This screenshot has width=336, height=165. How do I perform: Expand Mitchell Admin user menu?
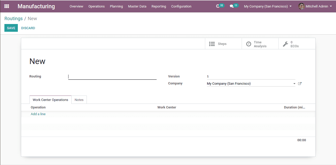tap(315, 6)
